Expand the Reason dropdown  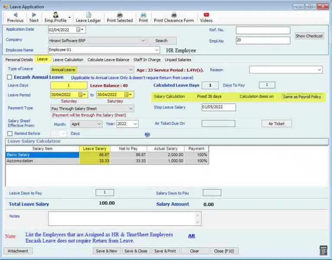(x=319, y=70)
